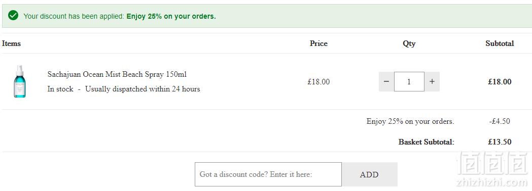This screenshot has height=191, width=532.
Task: Click the discount code input field
Action: (x=268, y=174)
